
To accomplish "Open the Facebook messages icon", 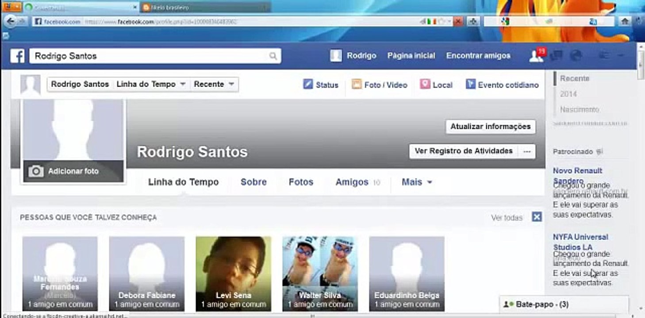I will click(x=557, y=56).
